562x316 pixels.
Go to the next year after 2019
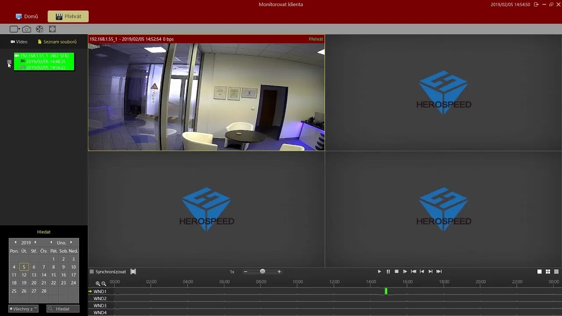(36, 242)
